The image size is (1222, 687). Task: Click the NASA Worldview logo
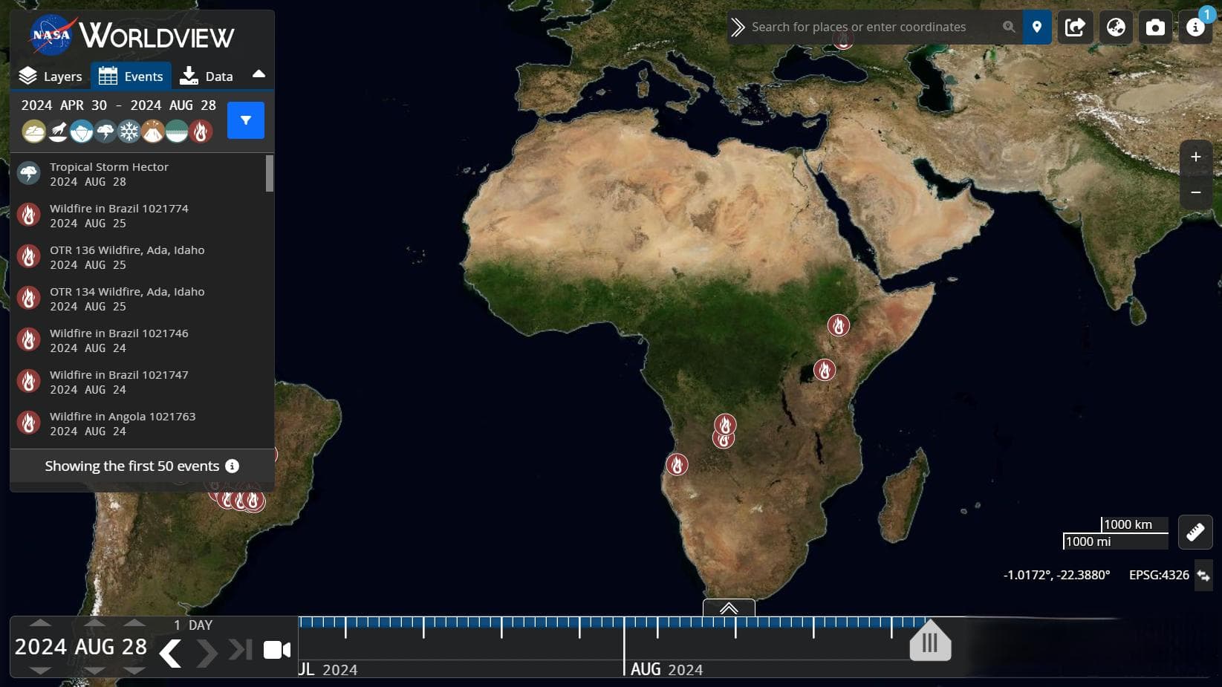[x=132, y=35]
